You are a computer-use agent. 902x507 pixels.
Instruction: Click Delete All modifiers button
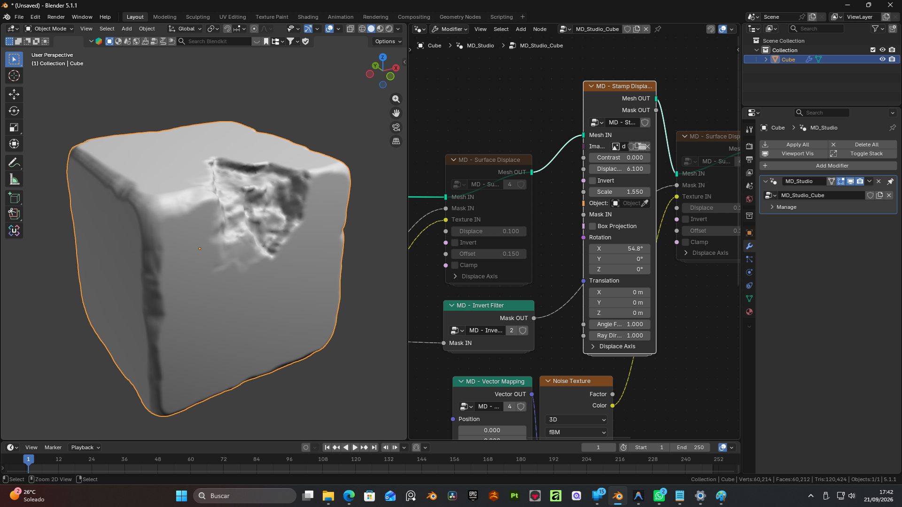(862, 145)
